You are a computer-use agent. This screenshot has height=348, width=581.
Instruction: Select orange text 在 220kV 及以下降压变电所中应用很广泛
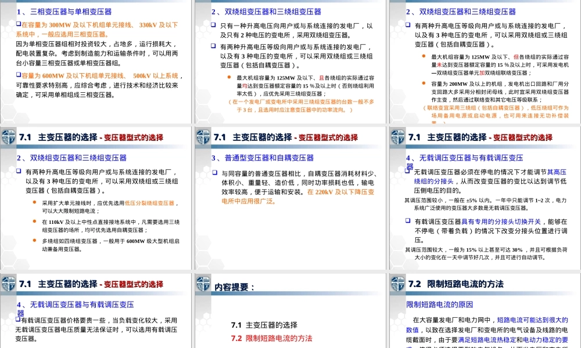click(x=298, y=197)
